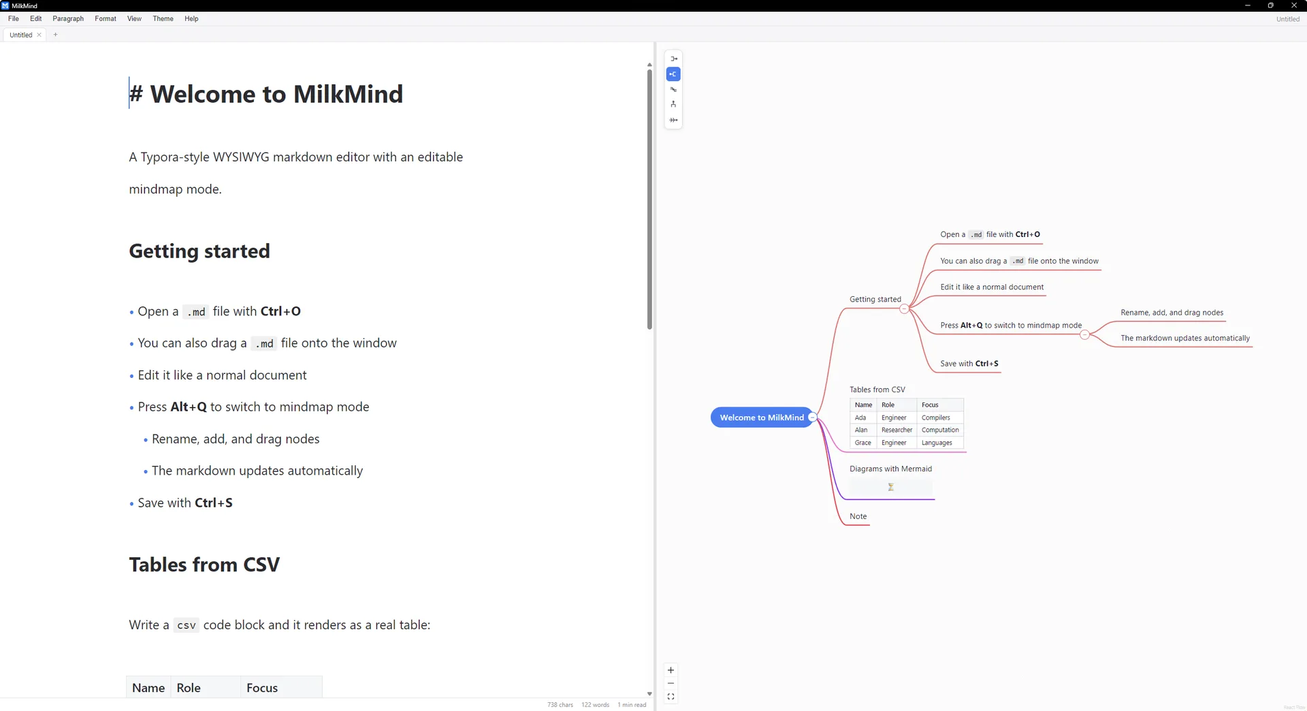Choose the diagonal tree layout icon
The image size is (1307, 711).
tap(673, 89)
